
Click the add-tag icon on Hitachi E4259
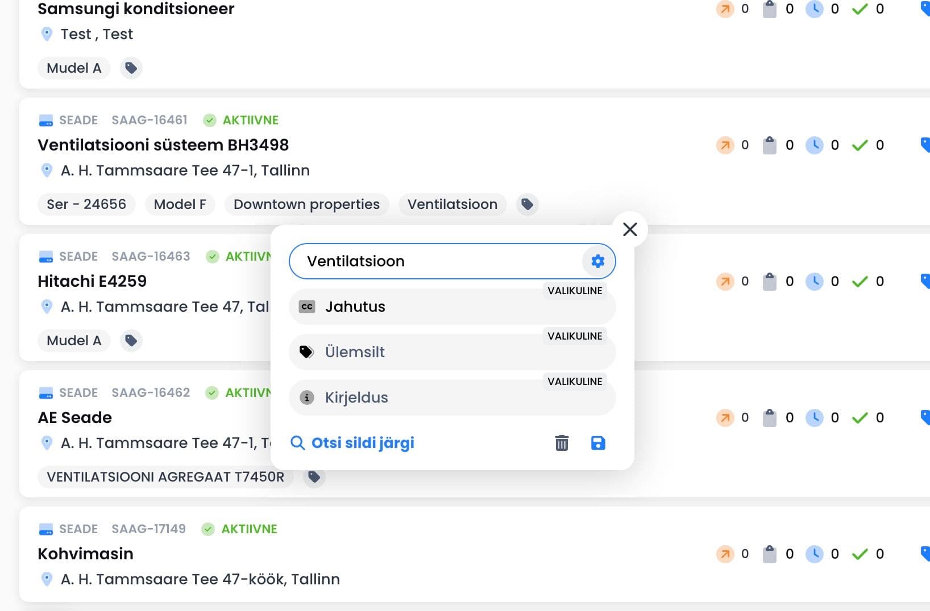pos(131,341)
